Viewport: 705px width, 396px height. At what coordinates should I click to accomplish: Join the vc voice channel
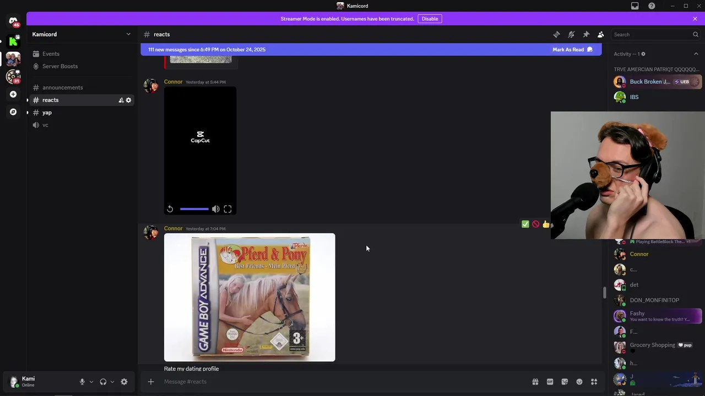click(82, 125)
